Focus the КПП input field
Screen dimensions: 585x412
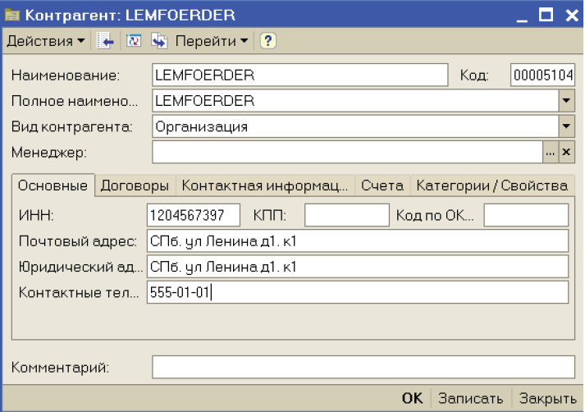pos(346,215)
